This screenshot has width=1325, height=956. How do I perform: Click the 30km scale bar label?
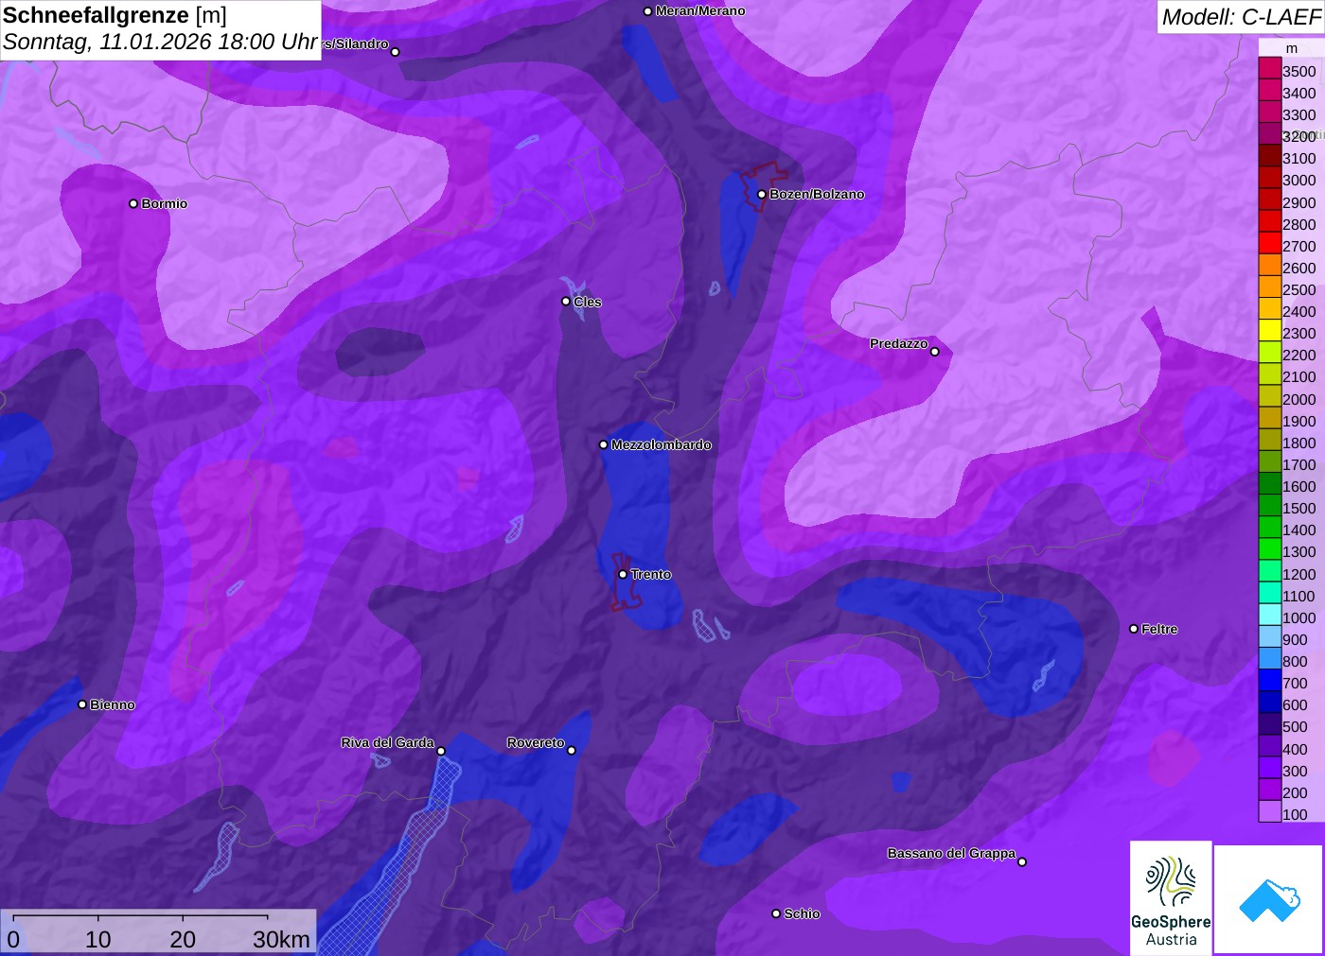coord(281,939)
